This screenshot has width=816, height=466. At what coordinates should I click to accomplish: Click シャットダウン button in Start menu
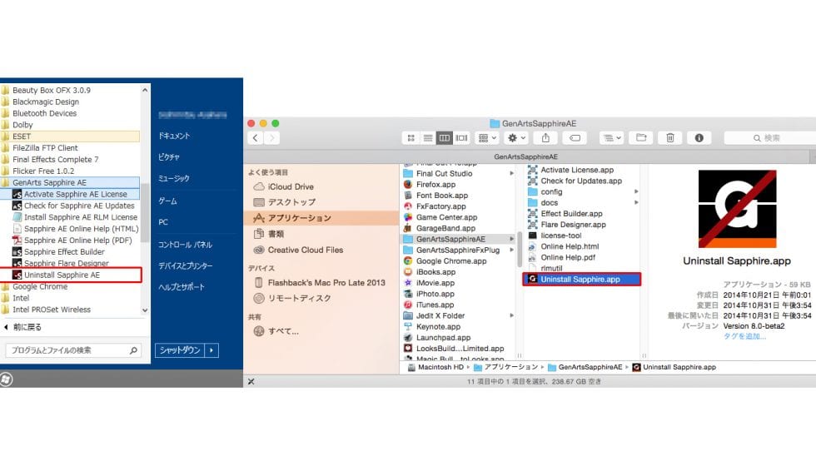pyautogui.click(x=180, y=350)
